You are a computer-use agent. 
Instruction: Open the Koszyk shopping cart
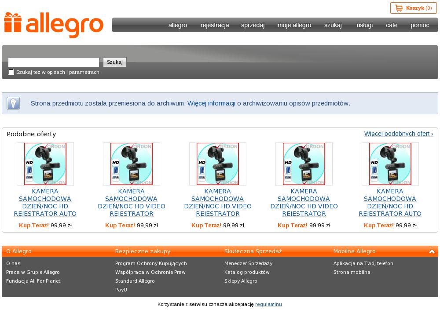pos(413,8)
